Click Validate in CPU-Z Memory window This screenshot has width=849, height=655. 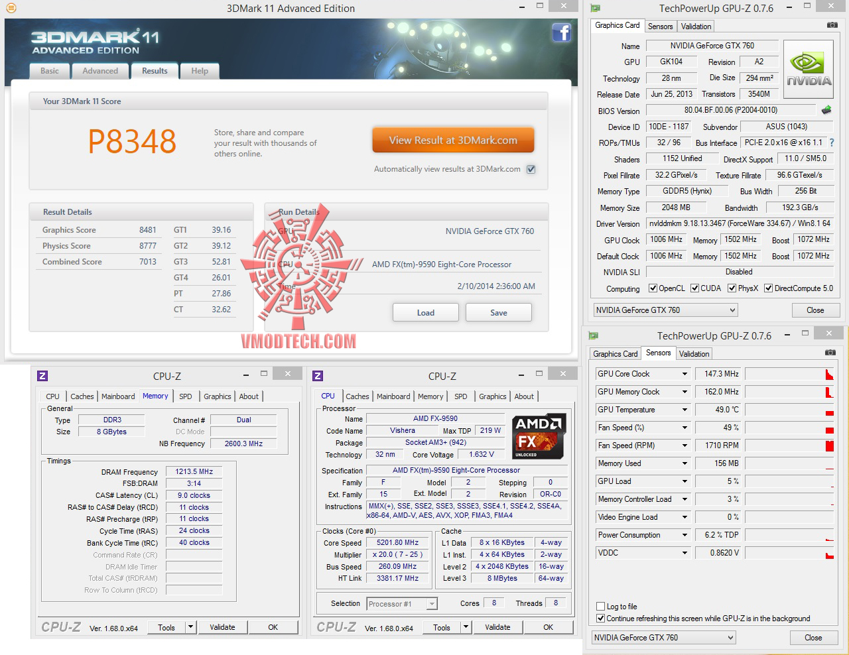pos(222,627)
